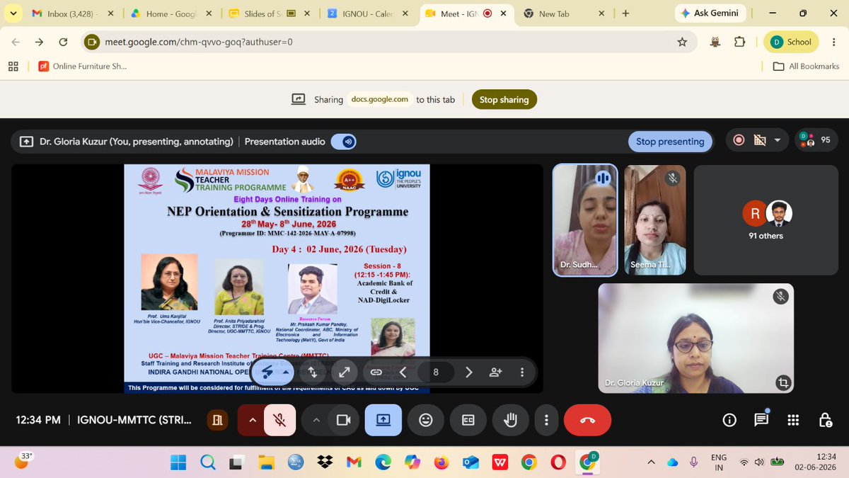Enter fullscreen for the slides
The image size is (849, 478).
click(345, 372)
